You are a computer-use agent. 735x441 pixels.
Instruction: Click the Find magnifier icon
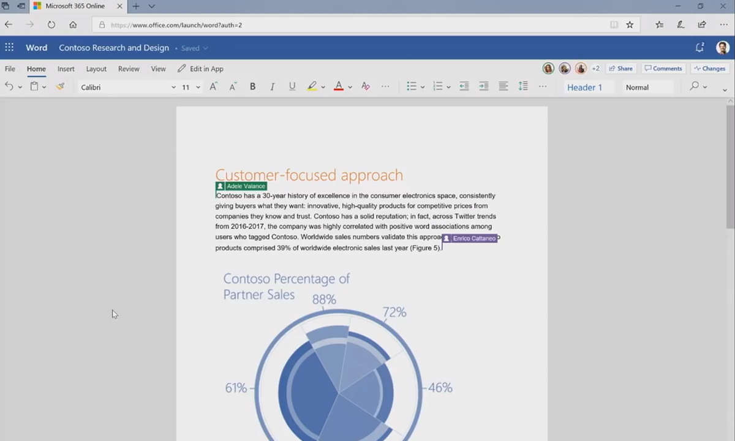pos(694,87)
